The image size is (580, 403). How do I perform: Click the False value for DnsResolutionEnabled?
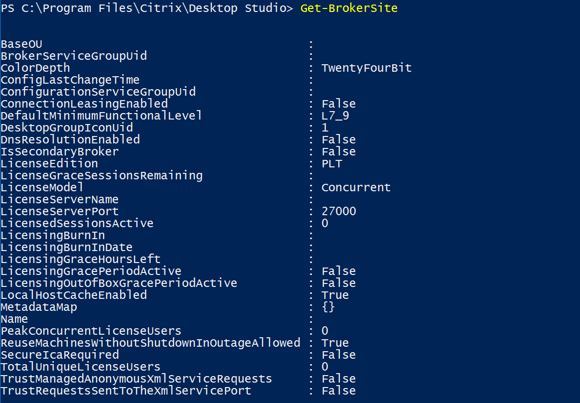tap(339, 140)
